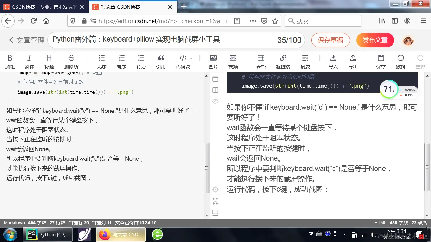Close the 写文章-CSDN博客 tab
The image size is (431, 242).
click(x=171, y=7)
